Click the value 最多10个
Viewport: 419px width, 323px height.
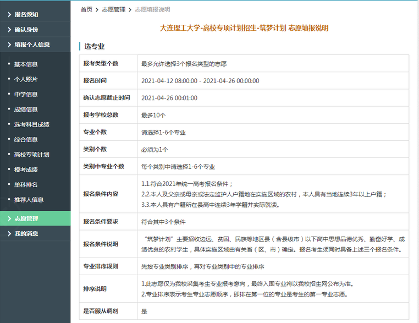pyautogui.click(x=153, y=115)
